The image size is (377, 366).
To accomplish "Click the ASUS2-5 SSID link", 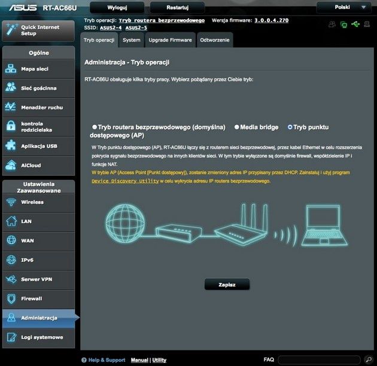I will pyautogui.click(x=136, y=28).
